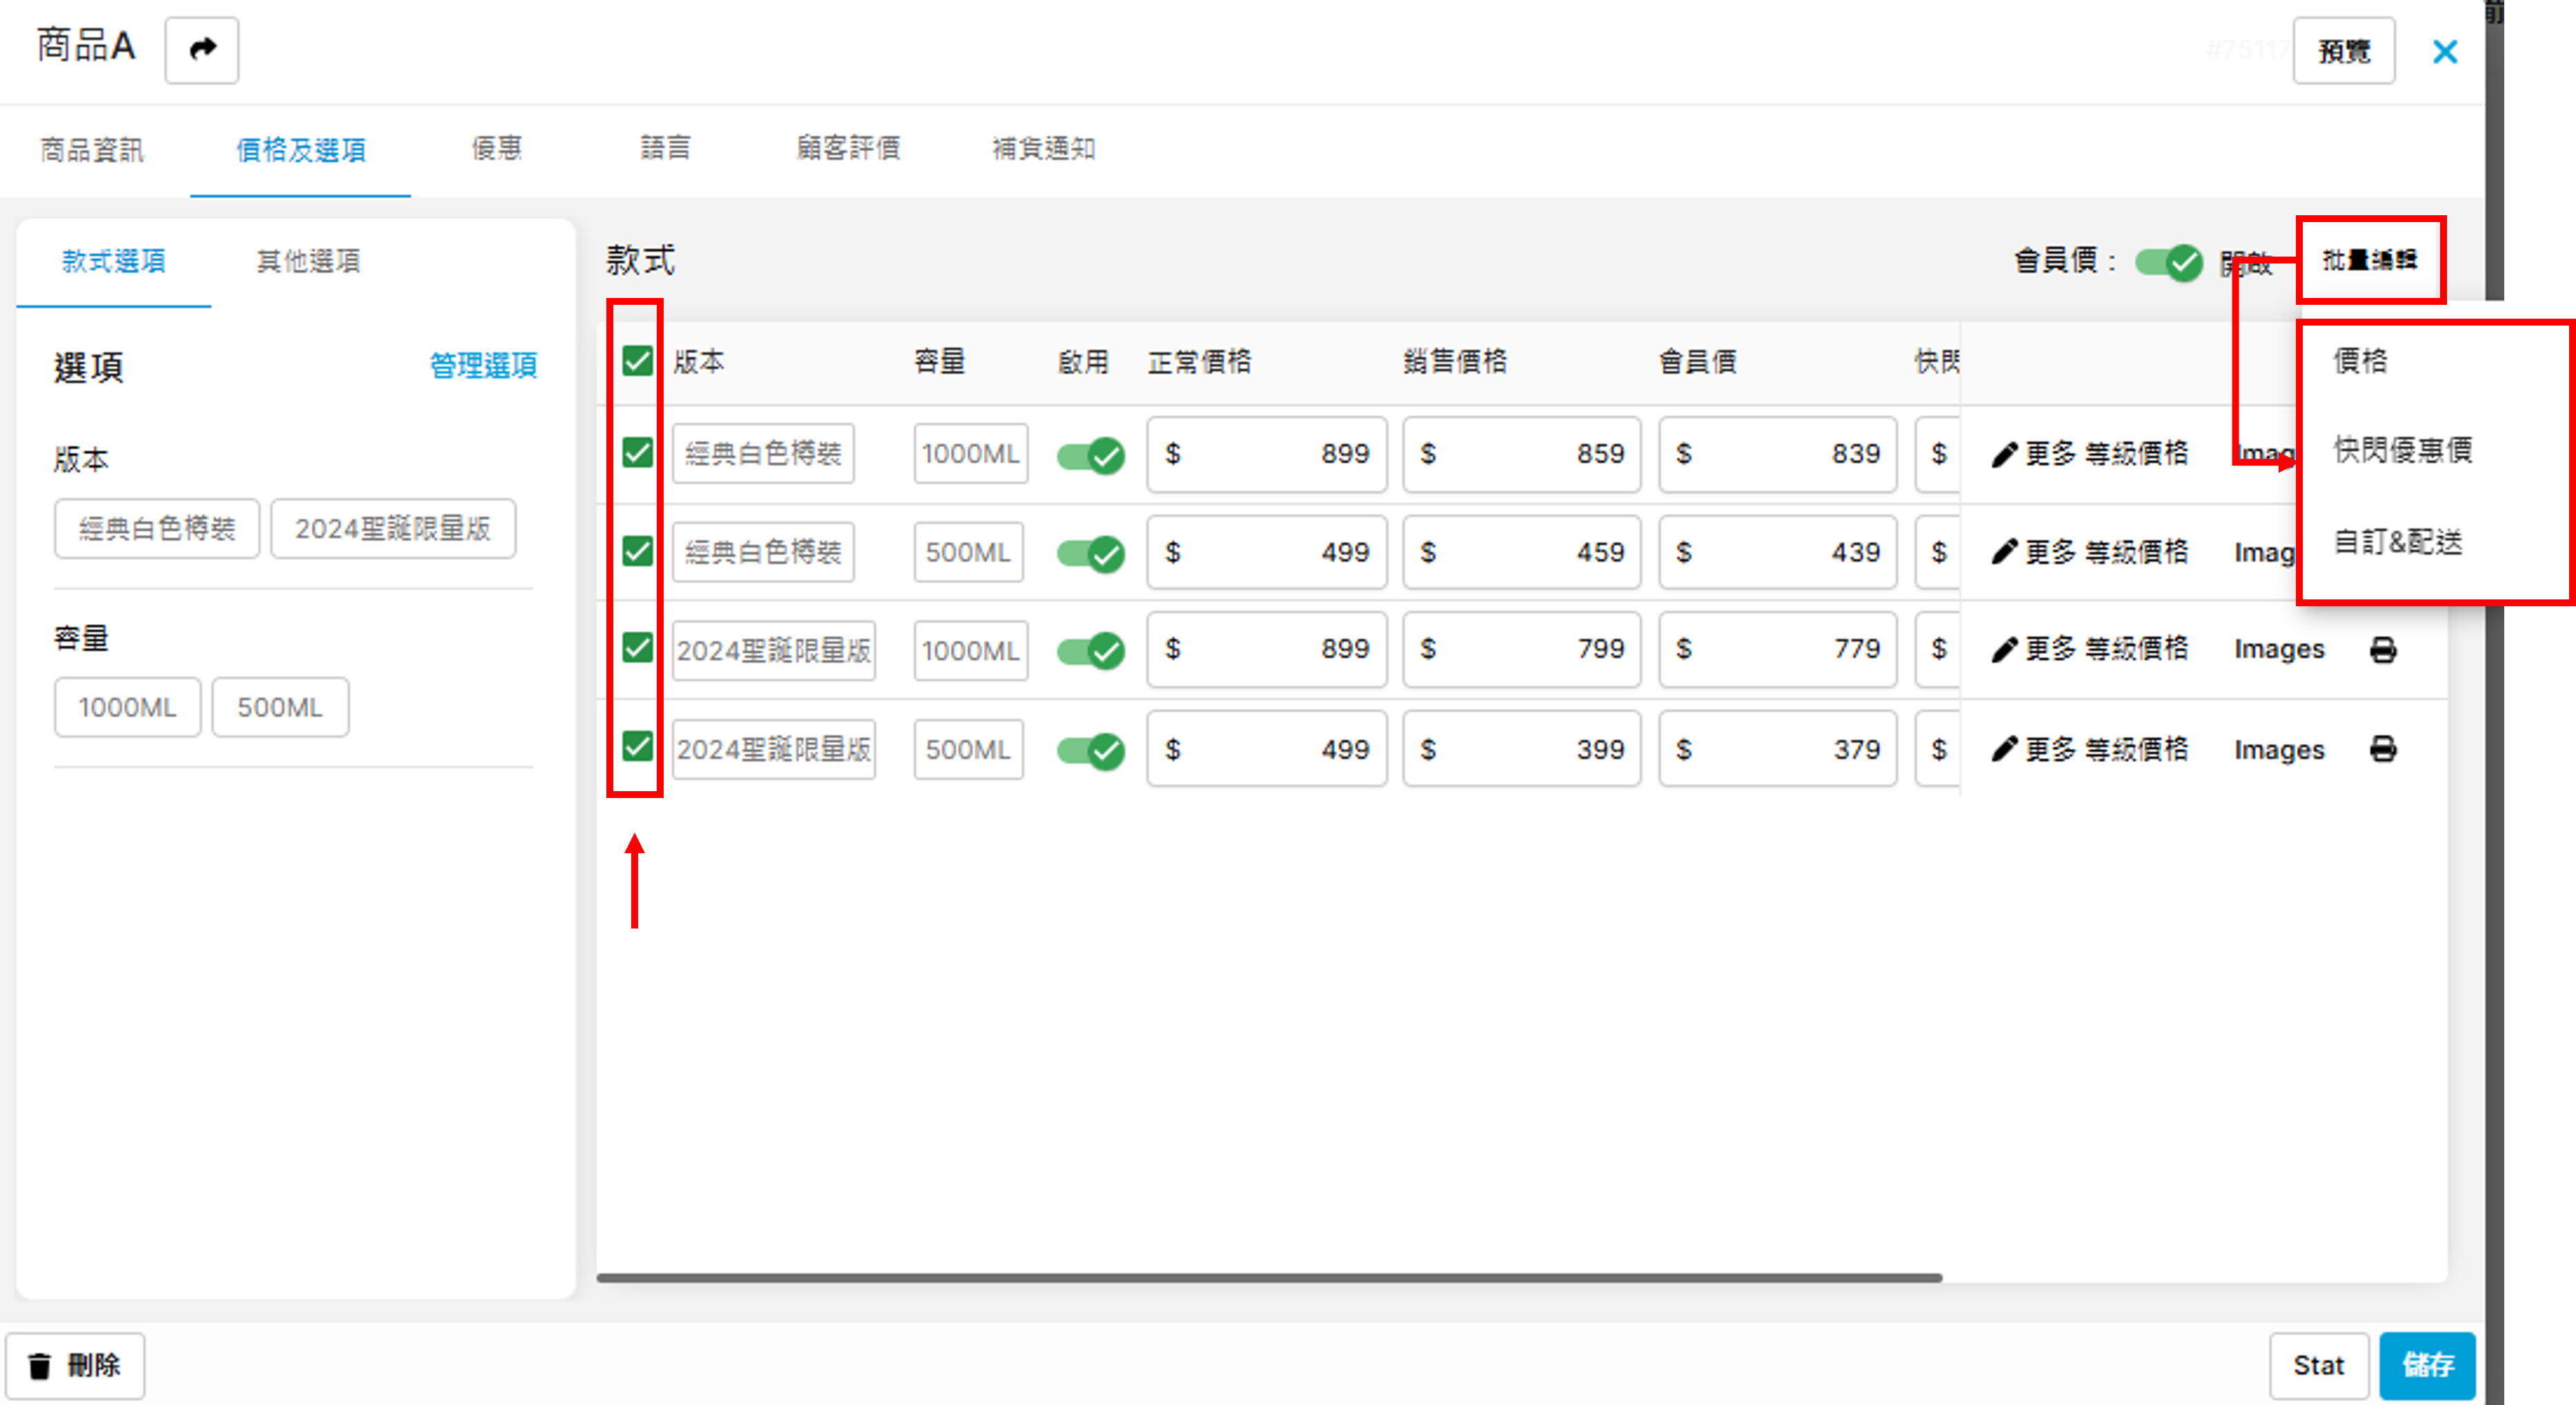Disable 啟用 toggle for 經典白色樽裝 500ML
Screen dimensions: 2576x1405
[x=1090, y=553]
